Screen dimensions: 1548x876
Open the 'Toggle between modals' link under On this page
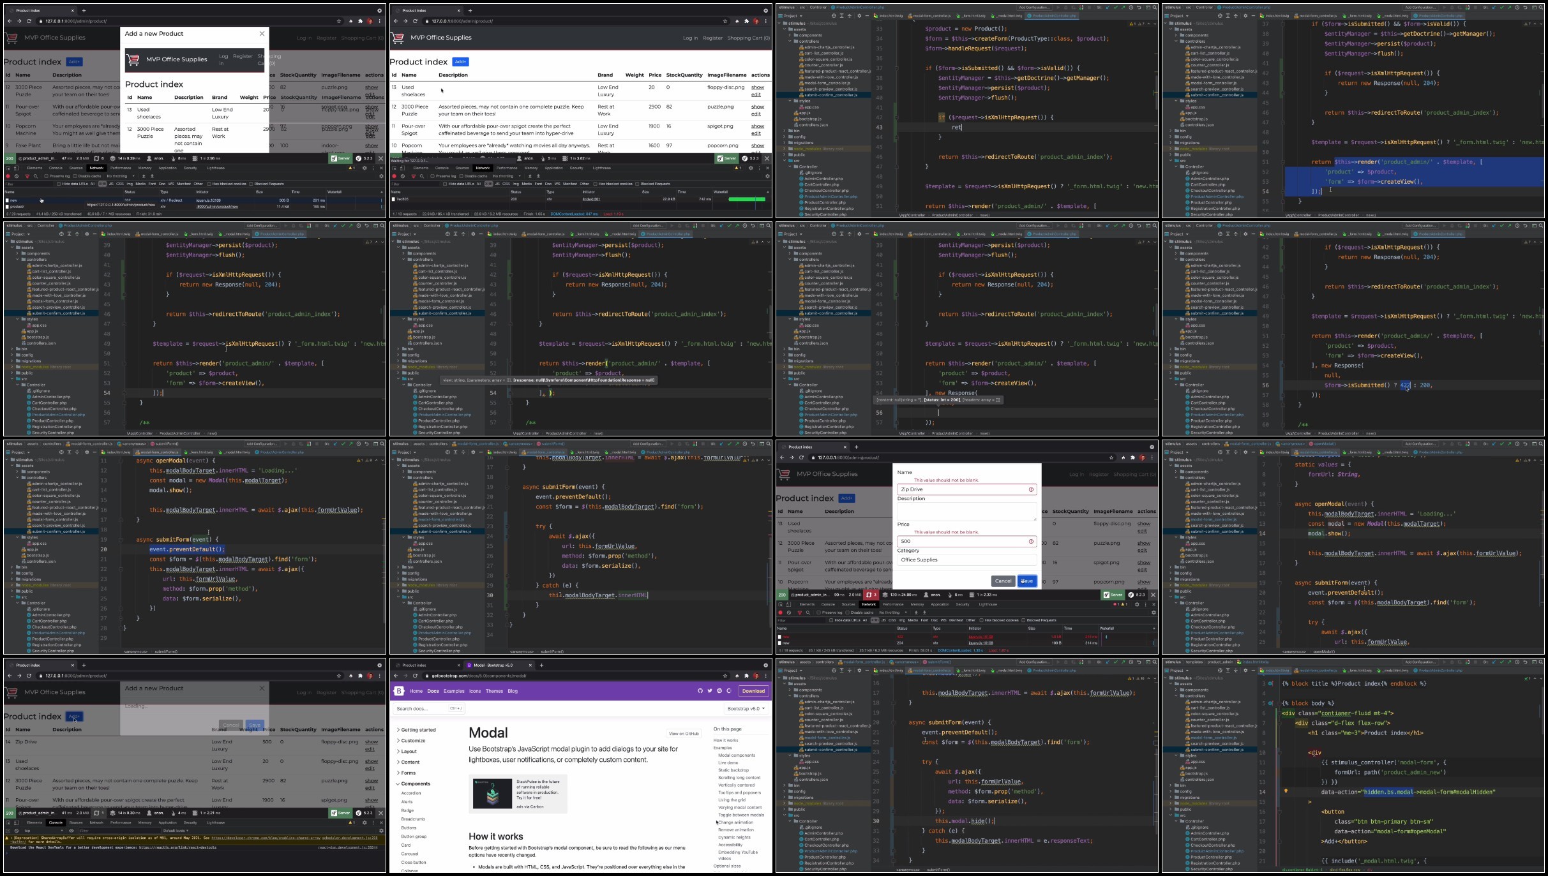[740, 815]
